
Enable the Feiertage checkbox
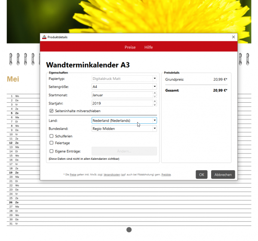tap(52, 143)
